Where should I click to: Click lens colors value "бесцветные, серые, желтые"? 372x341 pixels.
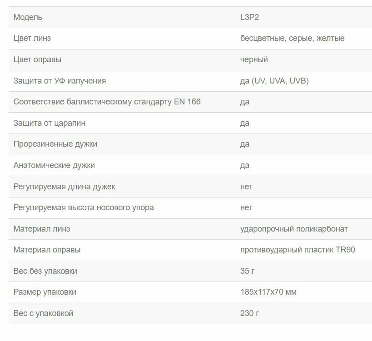[x=292, y=38]
